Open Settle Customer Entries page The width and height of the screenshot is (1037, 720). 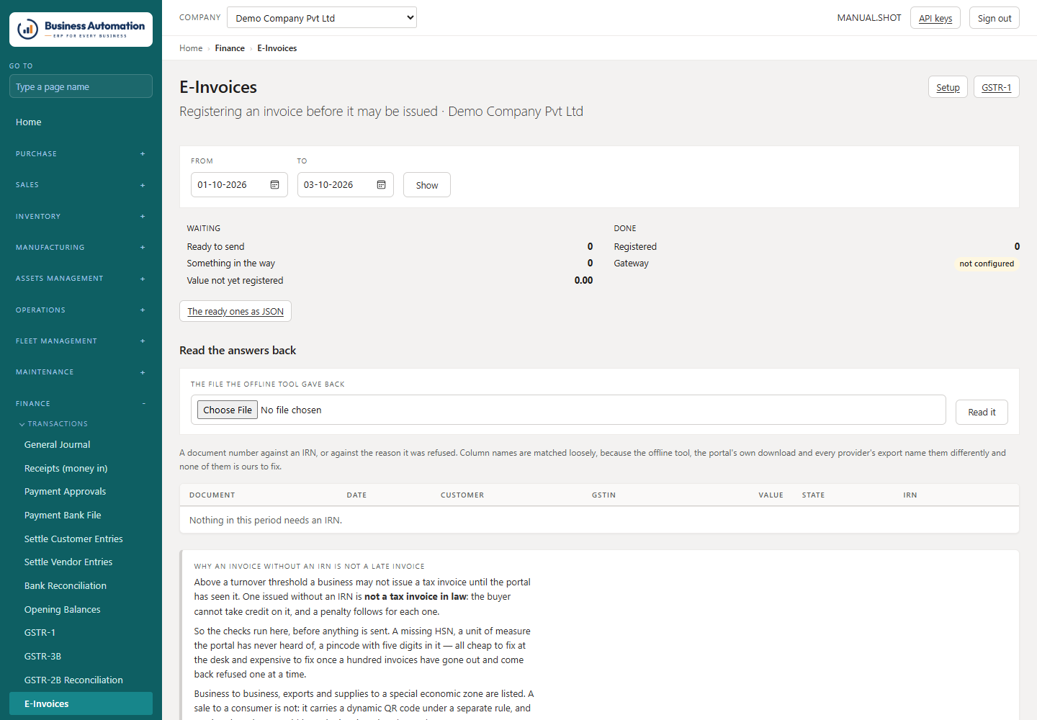pyautogui.click(x=81, y=539)
